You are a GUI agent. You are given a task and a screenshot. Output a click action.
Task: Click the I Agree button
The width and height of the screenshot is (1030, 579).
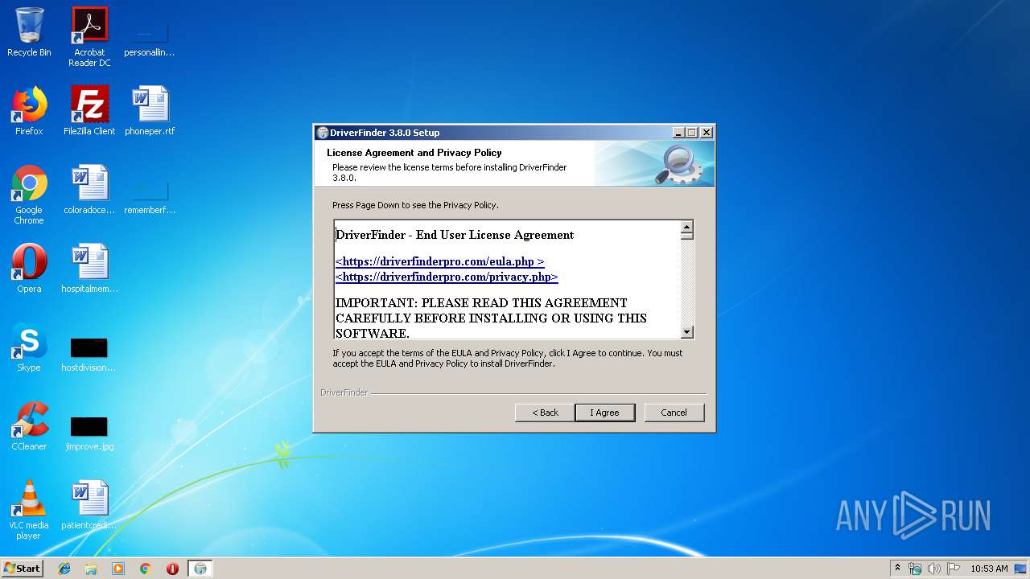click(x=604, y=413)
